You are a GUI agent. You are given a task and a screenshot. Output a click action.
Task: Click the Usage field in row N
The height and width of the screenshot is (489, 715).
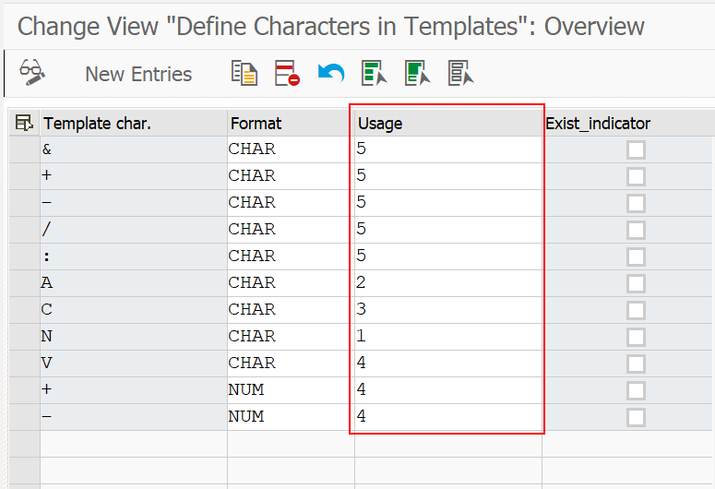tap(447, 336)
